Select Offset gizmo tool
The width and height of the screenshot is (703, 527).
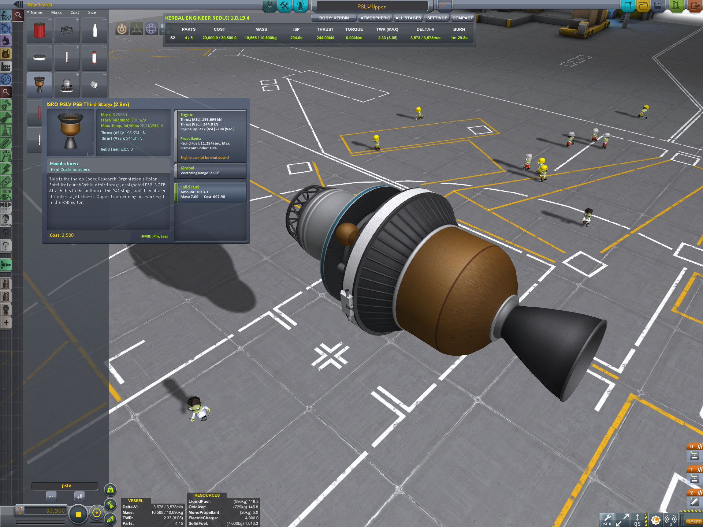coord(137,29)
